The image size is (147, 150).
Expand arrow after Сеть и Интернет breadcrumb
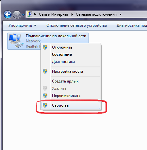(x=72, y=14)
